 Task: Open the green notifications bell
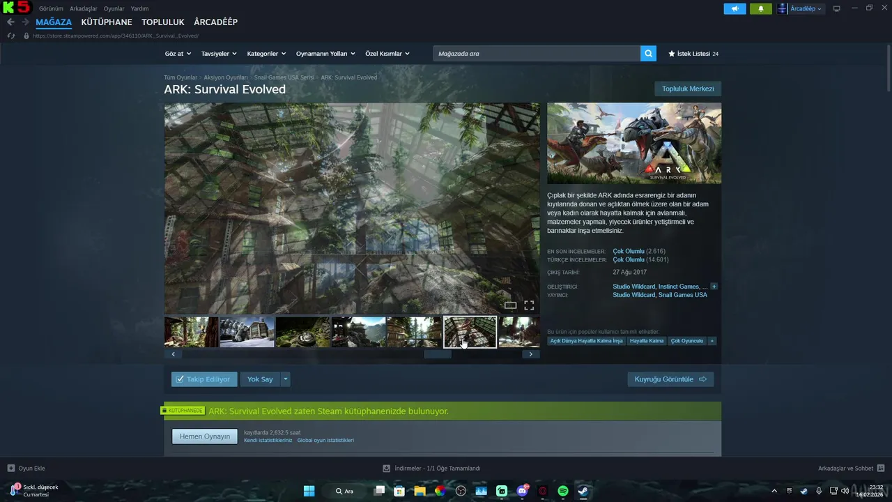[760, 8]
